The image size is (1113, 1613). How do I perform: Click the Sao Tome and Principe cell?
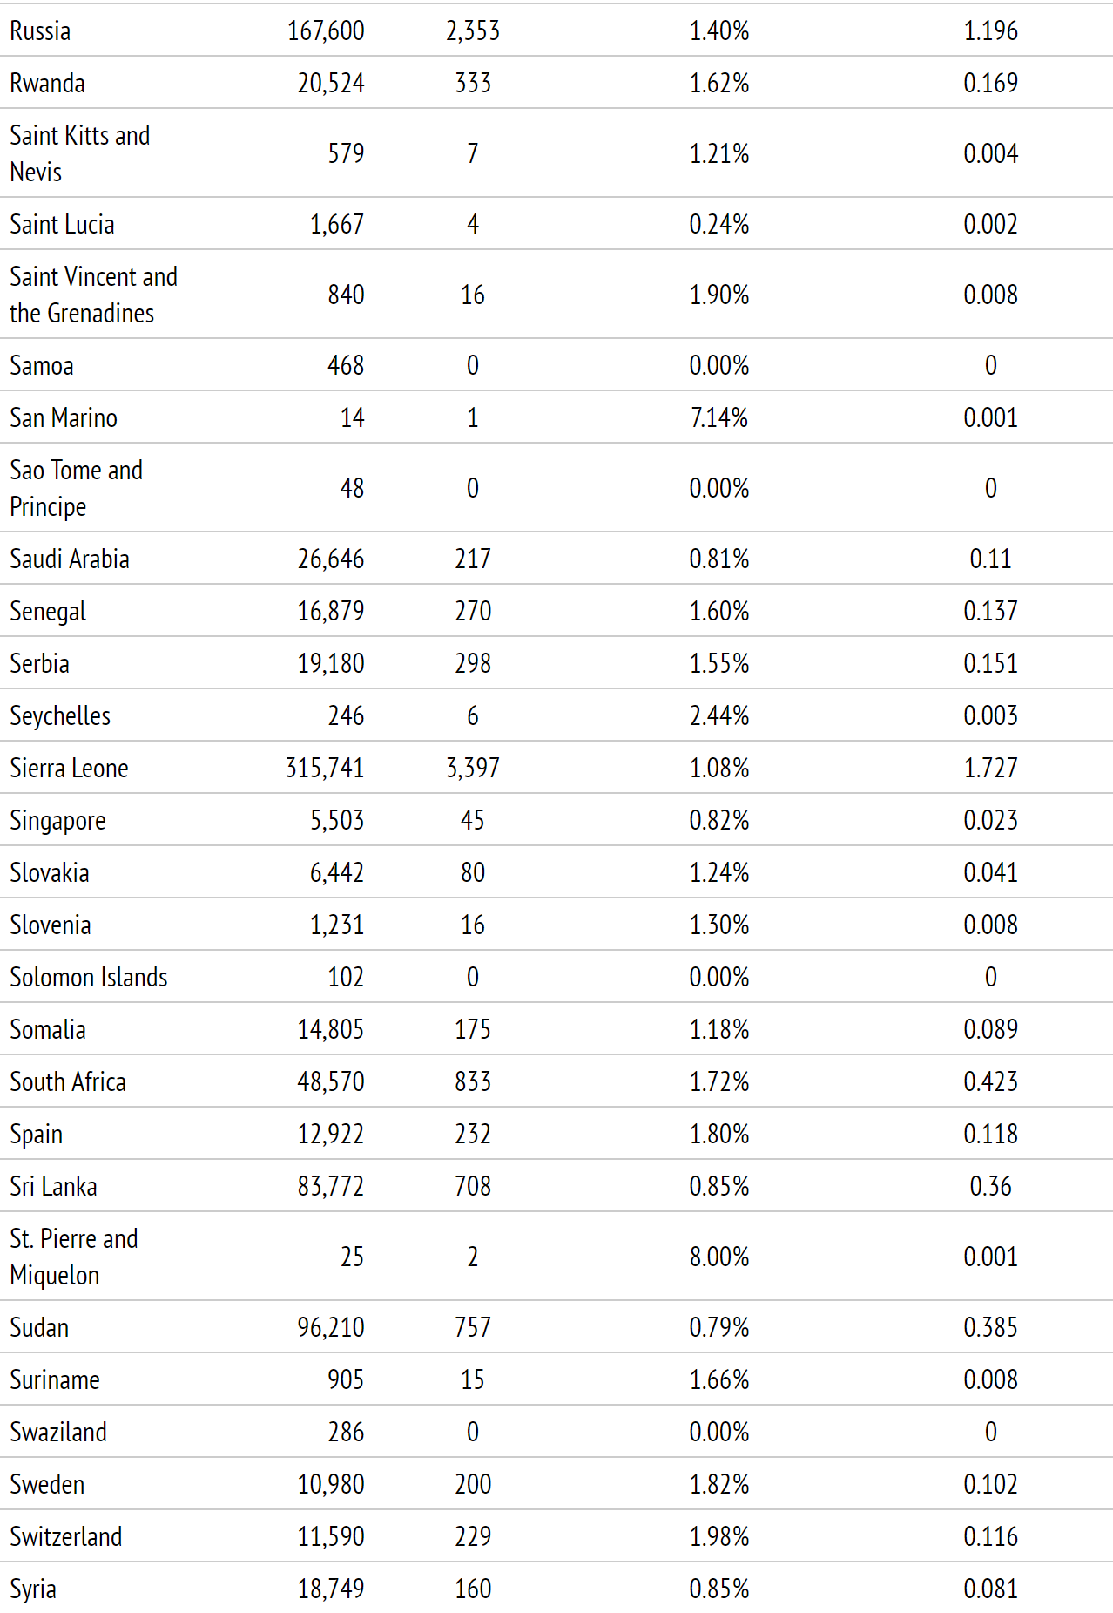76,488
